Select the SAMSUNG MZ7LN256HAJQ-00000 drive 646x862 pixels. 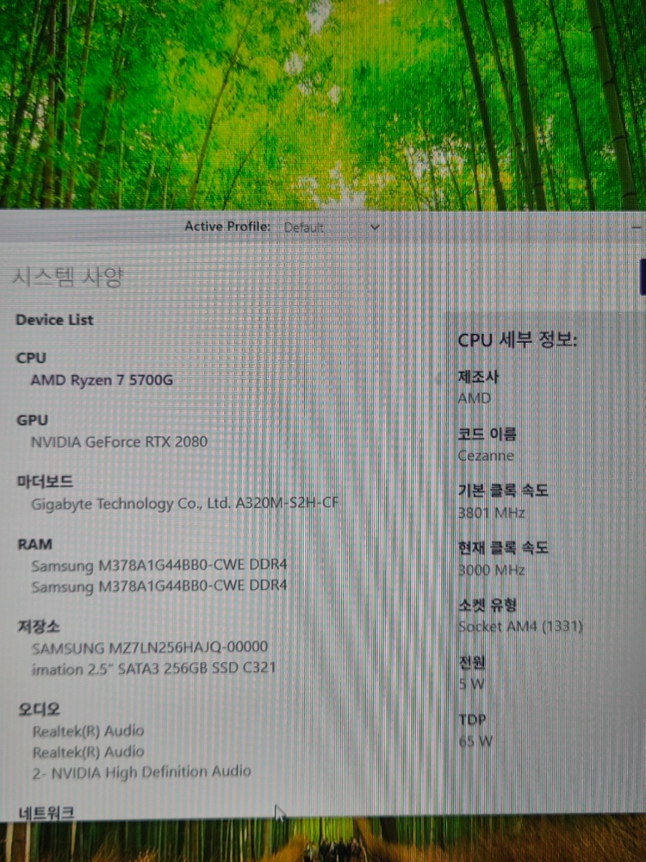click(149, 647)
